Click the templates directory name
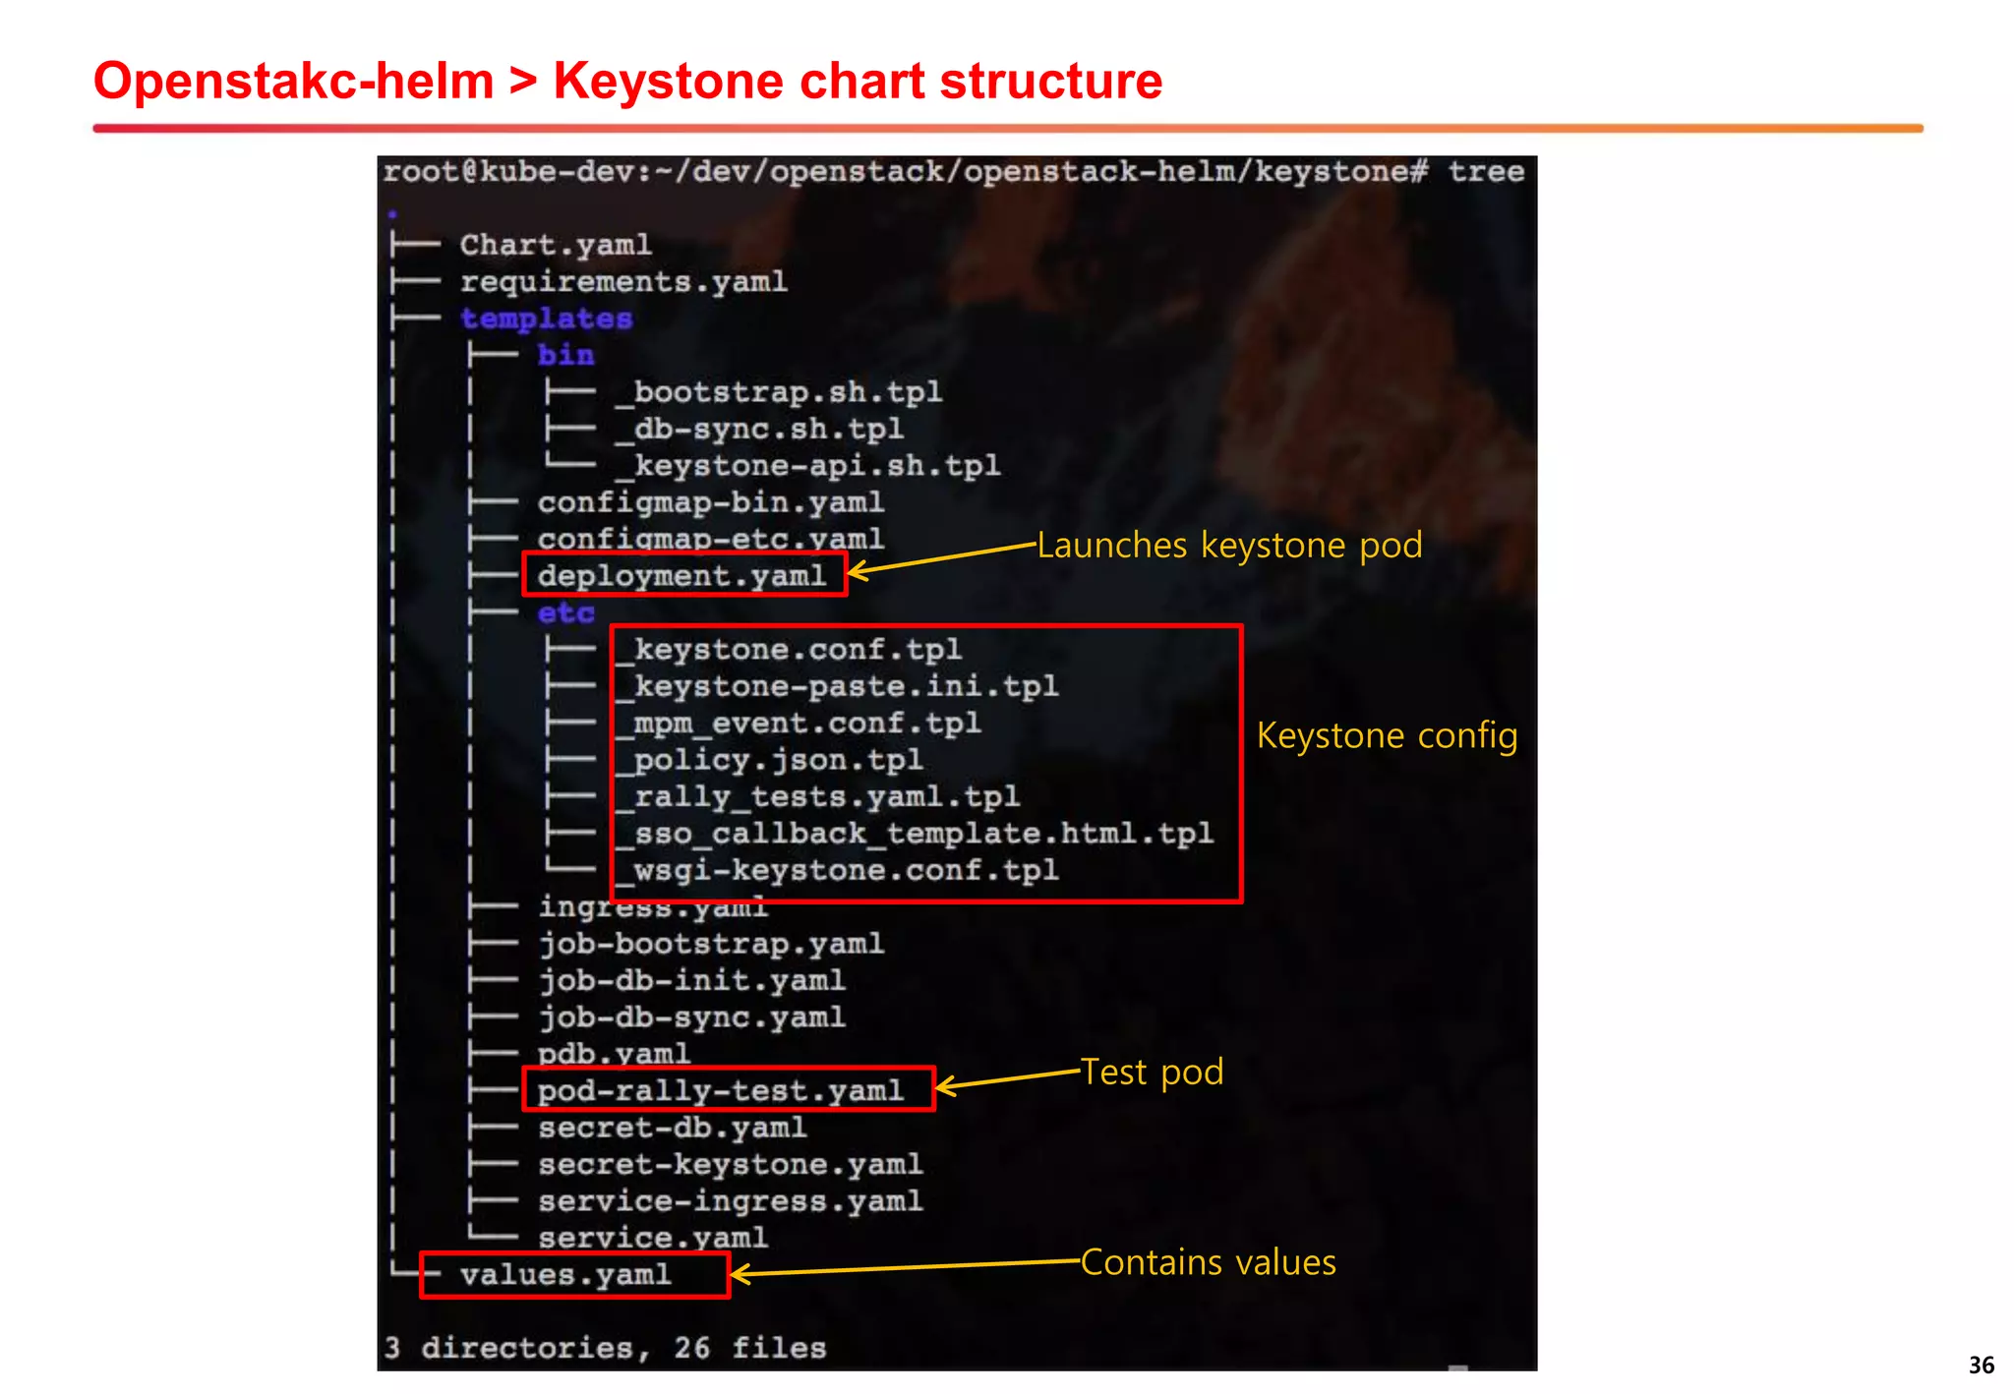Screen dimensions: 2014x1394 (546, 319)
